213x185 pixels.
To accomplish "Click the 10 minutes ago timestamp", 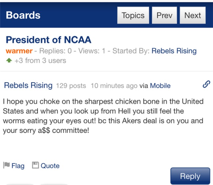I will coord(114,86).
